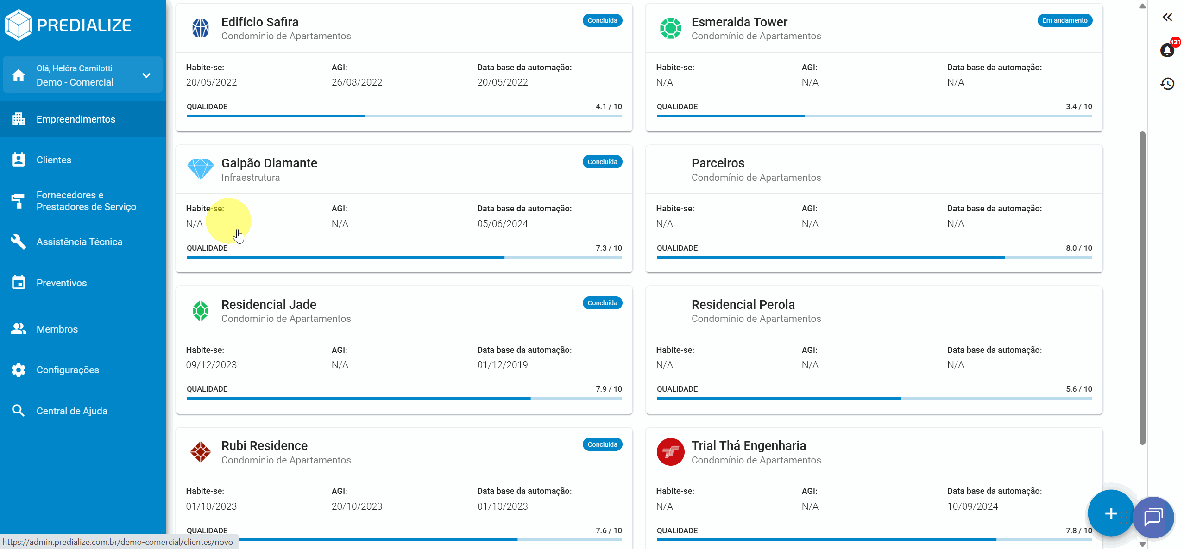Open the notifications bell with 431 alerts
Image resolution: width=1184 pixels, height=549 pixels.
tap(1167, 50)
